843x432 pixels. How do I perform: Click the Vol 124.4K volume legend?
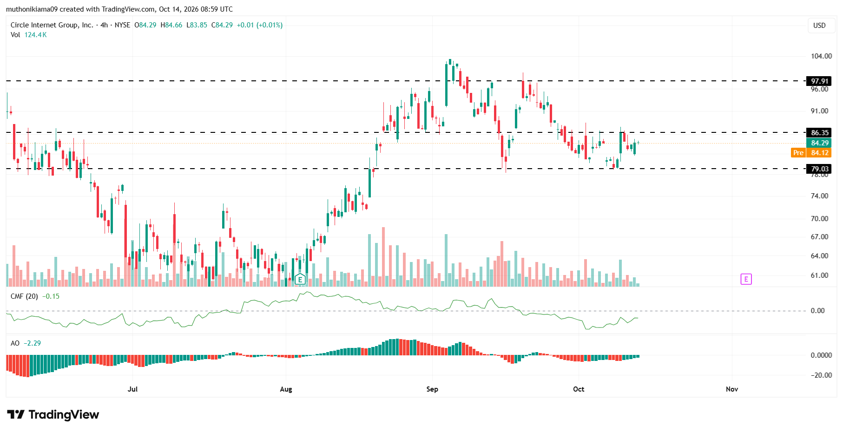[29, 35]
